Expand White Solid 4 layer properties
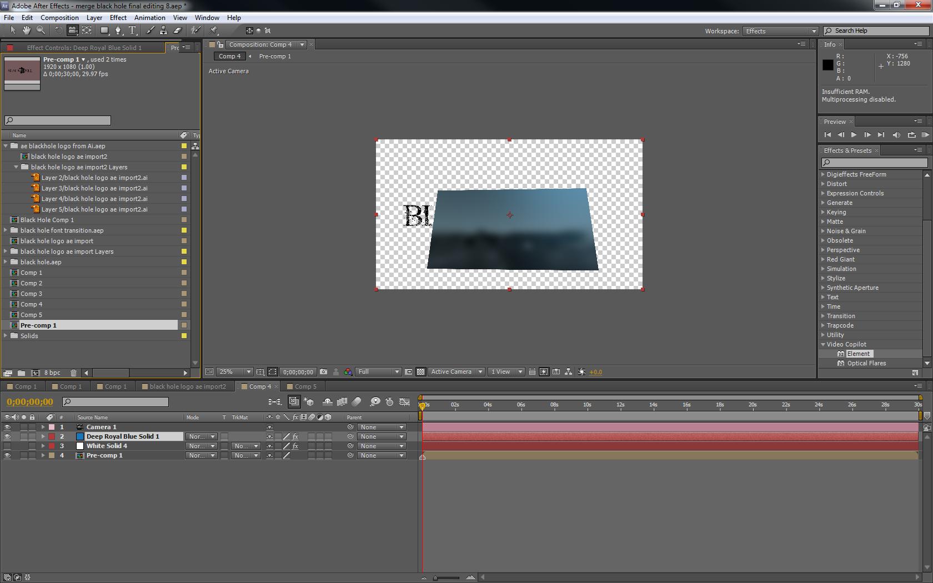 tap(43, 446)
